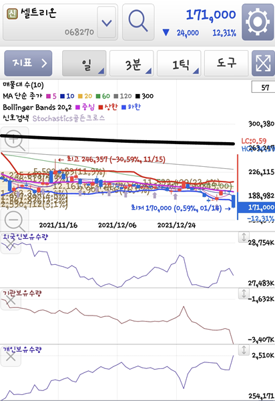Tap the 28,754K foreign holdings axis value
This screenshot has width=275, height=401.
click(261, 242)
